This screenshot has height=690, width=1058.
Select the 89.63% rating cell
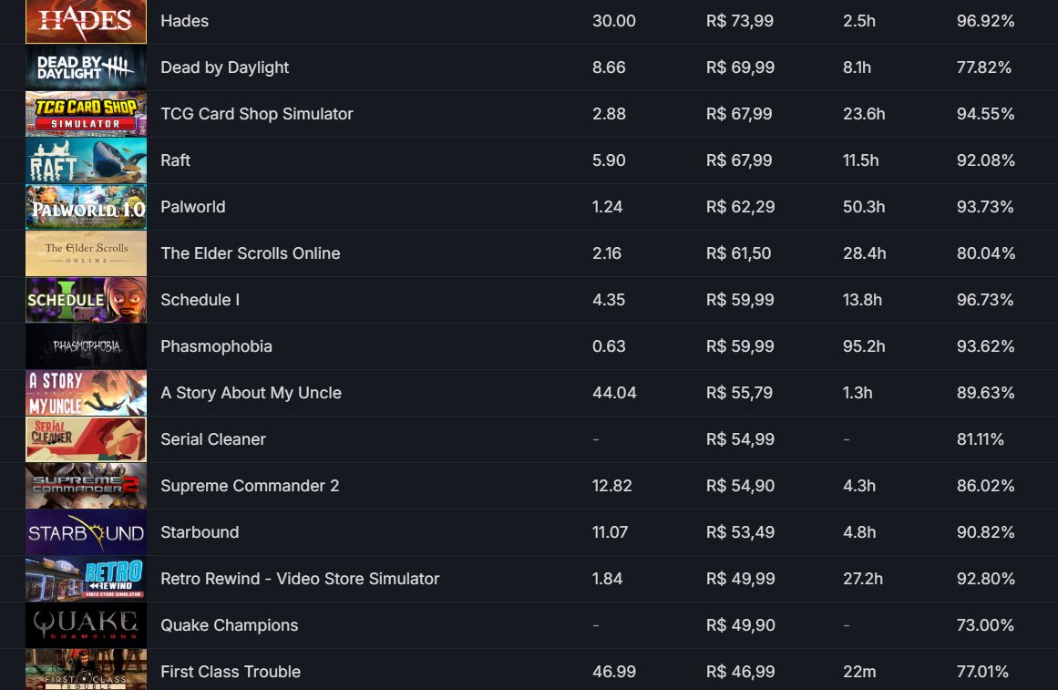coord(985,393)
